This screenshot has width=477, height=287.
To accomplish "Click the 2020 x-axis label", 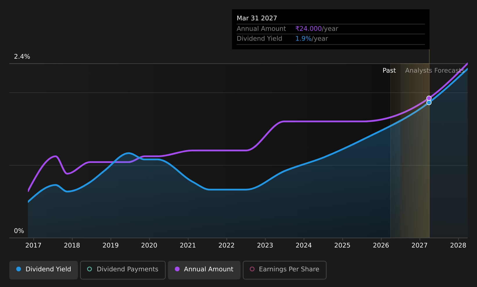I will (149, 245).
